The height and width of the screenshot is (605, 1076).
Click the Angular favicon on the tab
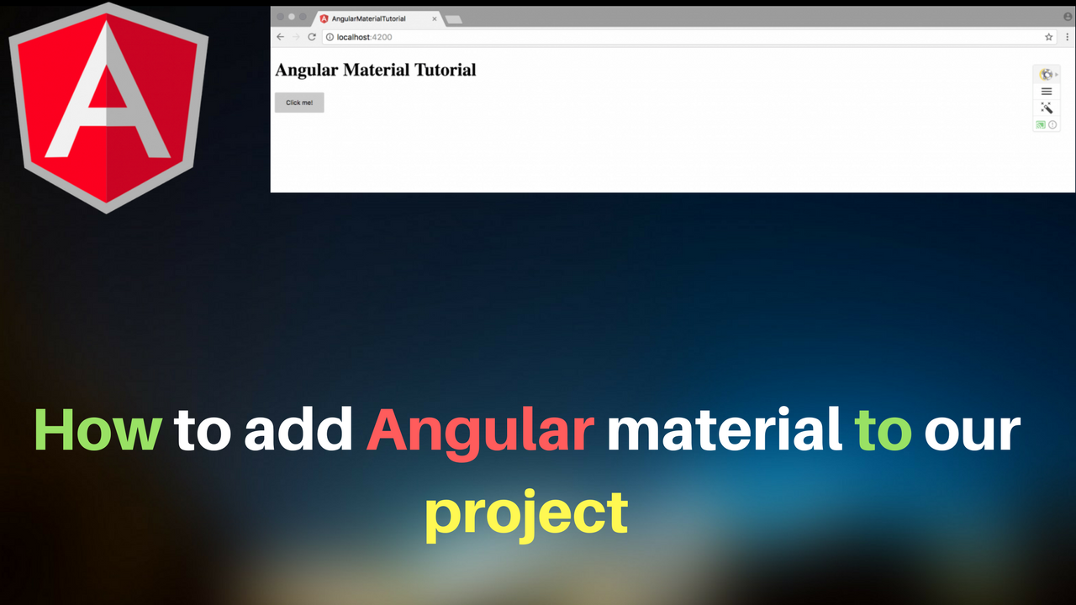coord(324,18)
